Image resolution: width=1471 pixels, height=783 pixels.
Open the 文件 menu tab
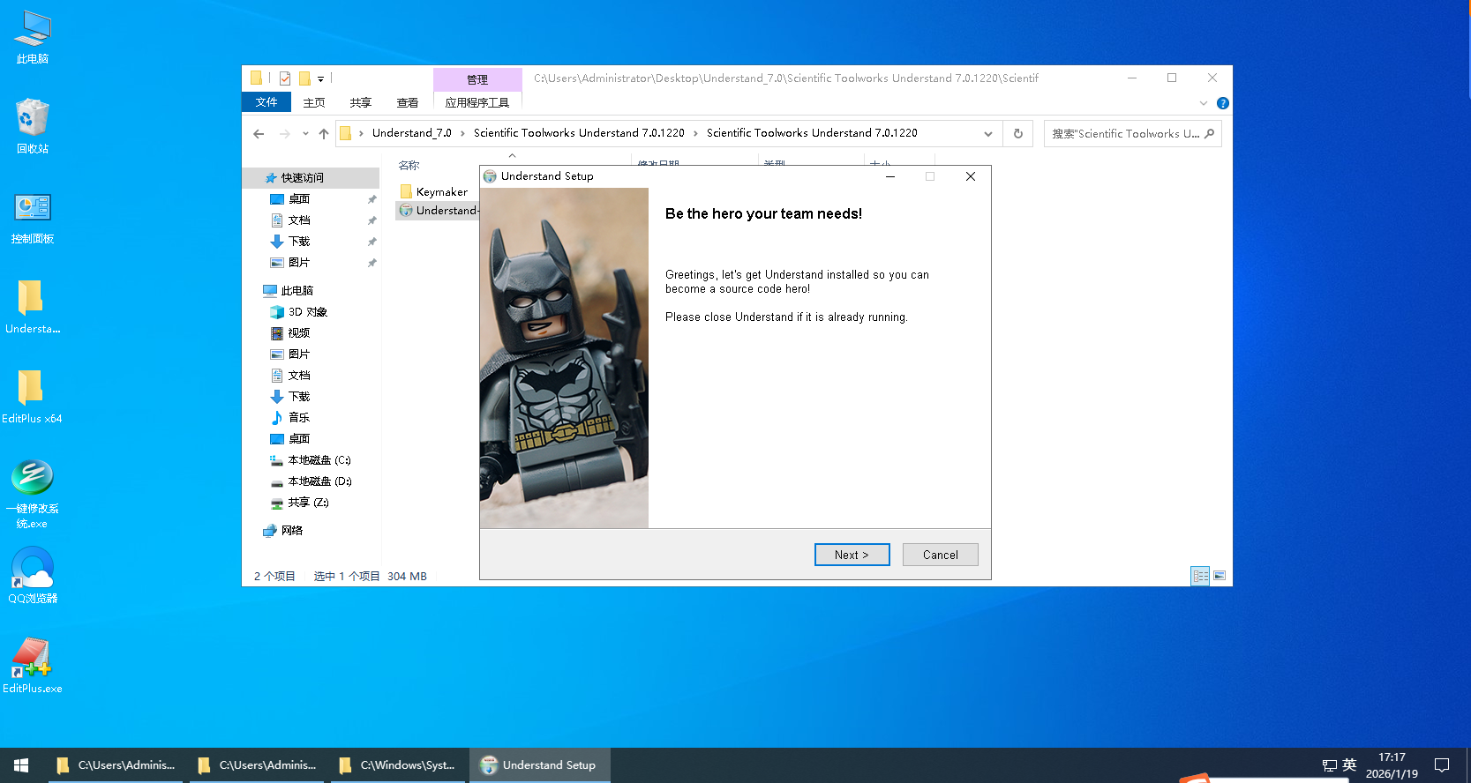pyautogui.click(x=266, y=103)
